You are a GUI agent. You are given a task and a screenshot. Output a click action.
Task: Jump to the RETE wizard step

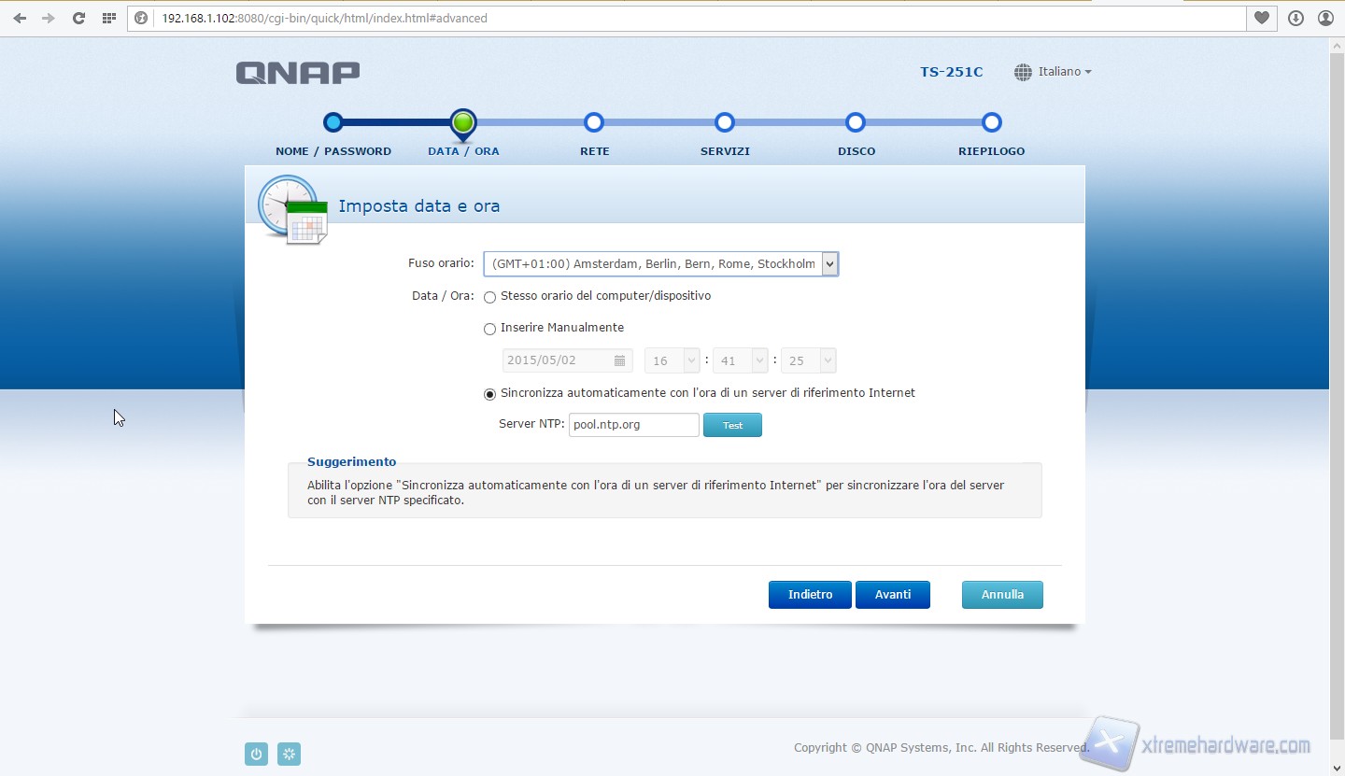click(594, 122)
